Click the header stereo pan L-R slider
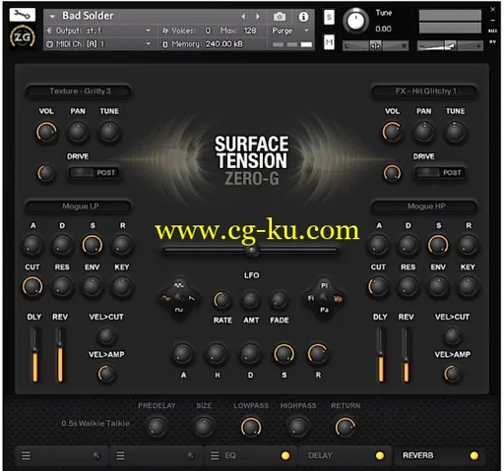Viewport: 504px width, 471px height. 375,46
